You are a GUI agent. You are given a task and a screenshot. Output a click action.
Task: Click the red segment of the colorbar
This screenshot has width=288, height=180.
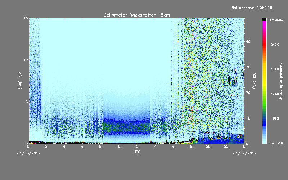[264, 44]
